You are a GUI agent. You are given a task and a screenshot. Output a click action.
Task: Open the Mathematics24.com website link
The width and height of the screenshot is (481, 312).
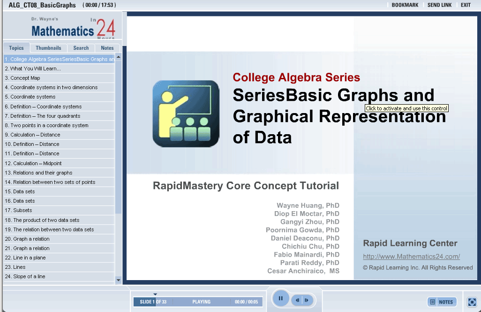(411, 257)
